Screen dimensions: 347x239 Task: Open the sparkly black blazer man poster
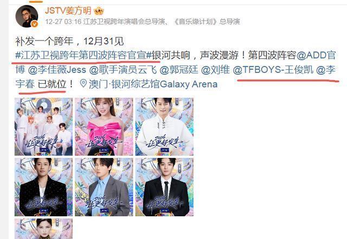(x=43, y=187)
